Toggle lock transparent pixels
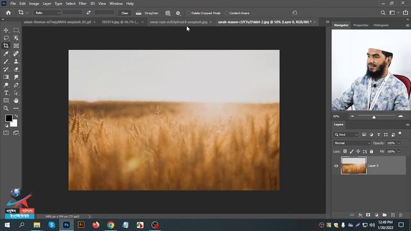This screenshot has height=231, width=411. coord(345,151)
